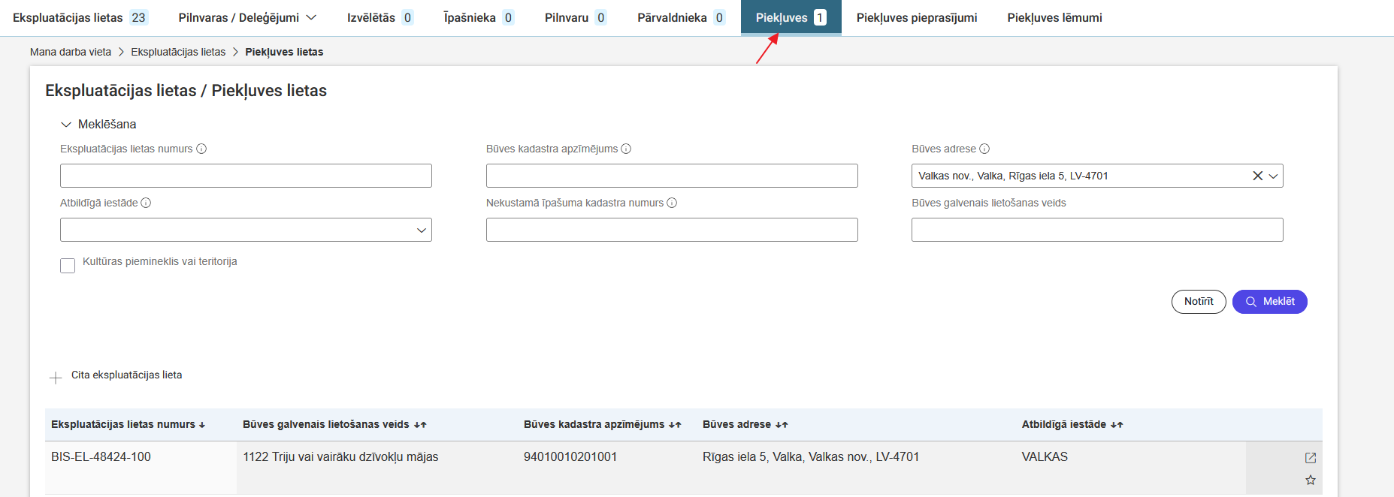The image size is (1394, 497).
Task: Clear the Būves adrese value with X
Action: pos(1257,176)
